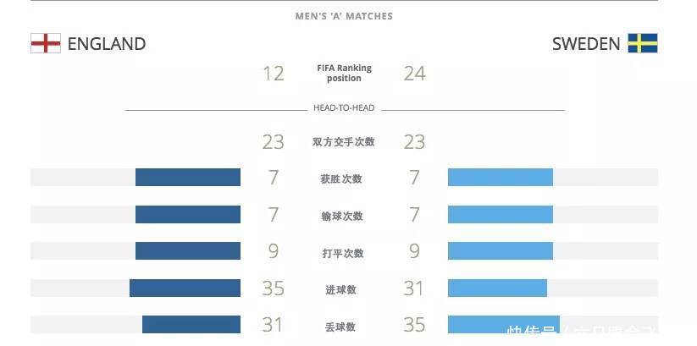Click England's dark blue 输球次数 bar

(x=188, y=215)
